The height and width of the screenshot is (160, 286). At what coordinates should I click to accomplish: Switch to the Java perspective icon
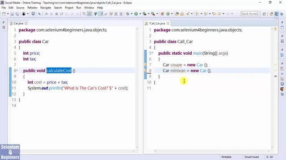click(x=271, y=14)
